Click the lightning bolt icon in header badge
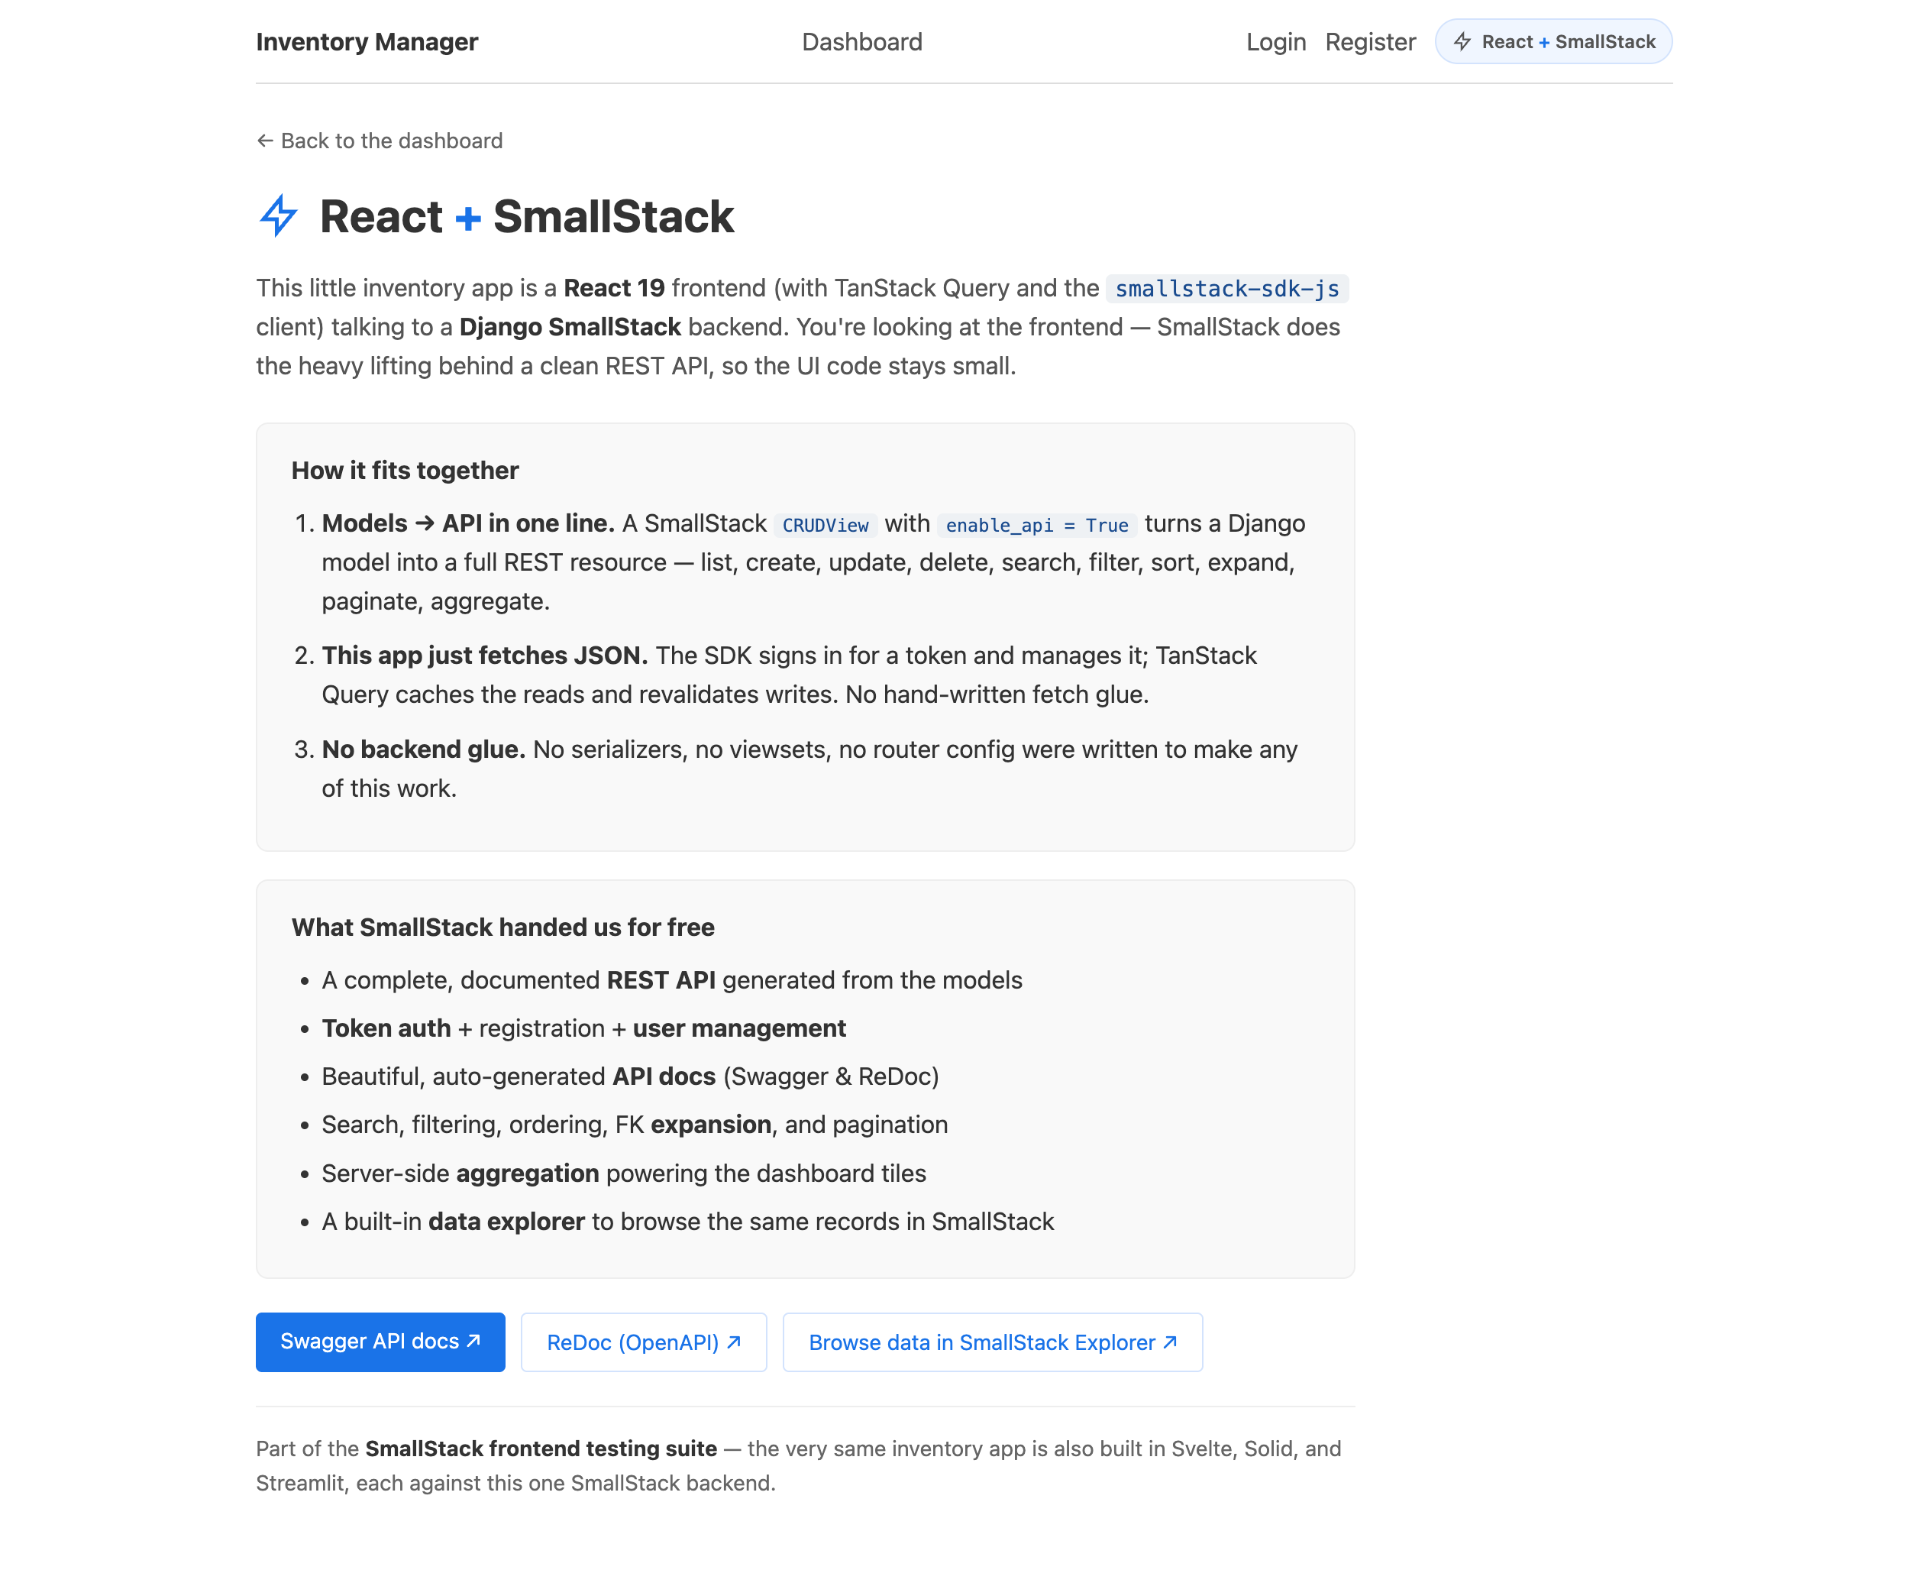Screen dimensions: 1929x1583 (1462, 42)
